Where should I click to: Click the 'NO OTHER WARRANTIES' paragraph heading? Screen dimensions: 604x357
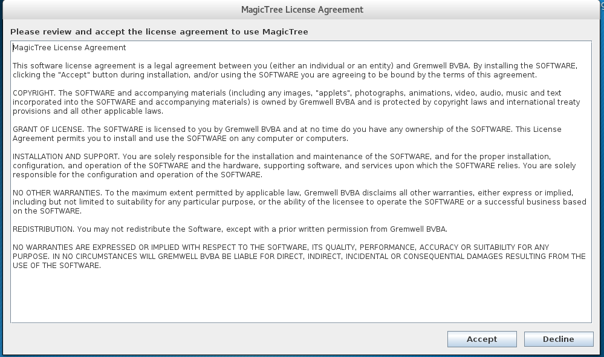57,193
